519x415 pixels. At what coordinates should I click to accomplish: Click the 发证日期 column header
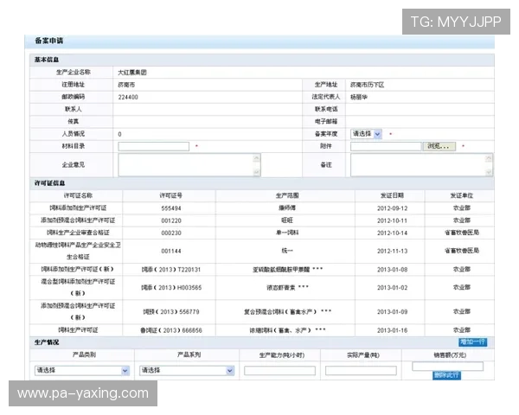point(392,195)
